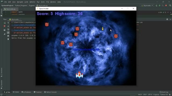Open the File menu

click(5, 2)
